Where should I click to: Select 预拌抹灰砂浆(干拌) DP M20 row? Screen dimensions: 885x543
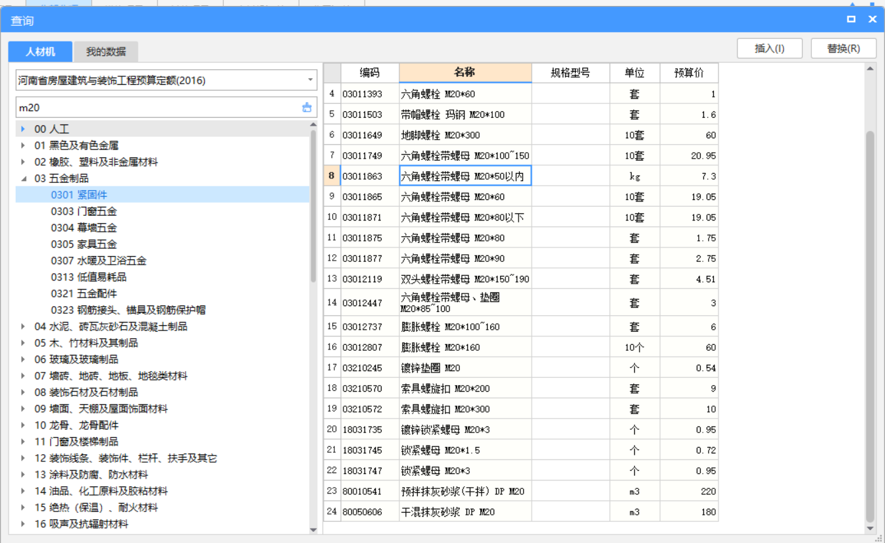[x=520, y=491]
